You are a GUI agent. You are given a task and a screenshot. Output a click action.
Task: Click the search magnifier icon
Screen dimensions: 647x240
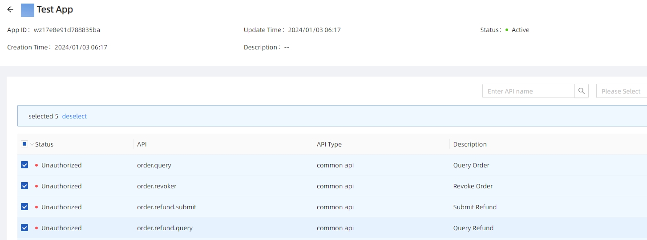point(582,91)
